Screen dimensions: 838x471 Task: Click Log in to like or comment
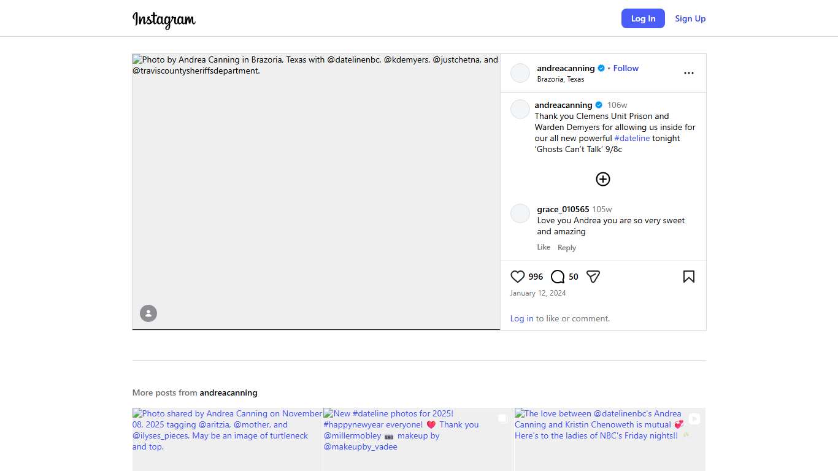pyautogui.click(x=521, y=318)
